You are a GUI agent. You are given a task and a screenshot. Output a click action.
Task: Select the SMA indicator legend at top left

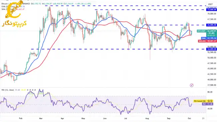[13, 9]
